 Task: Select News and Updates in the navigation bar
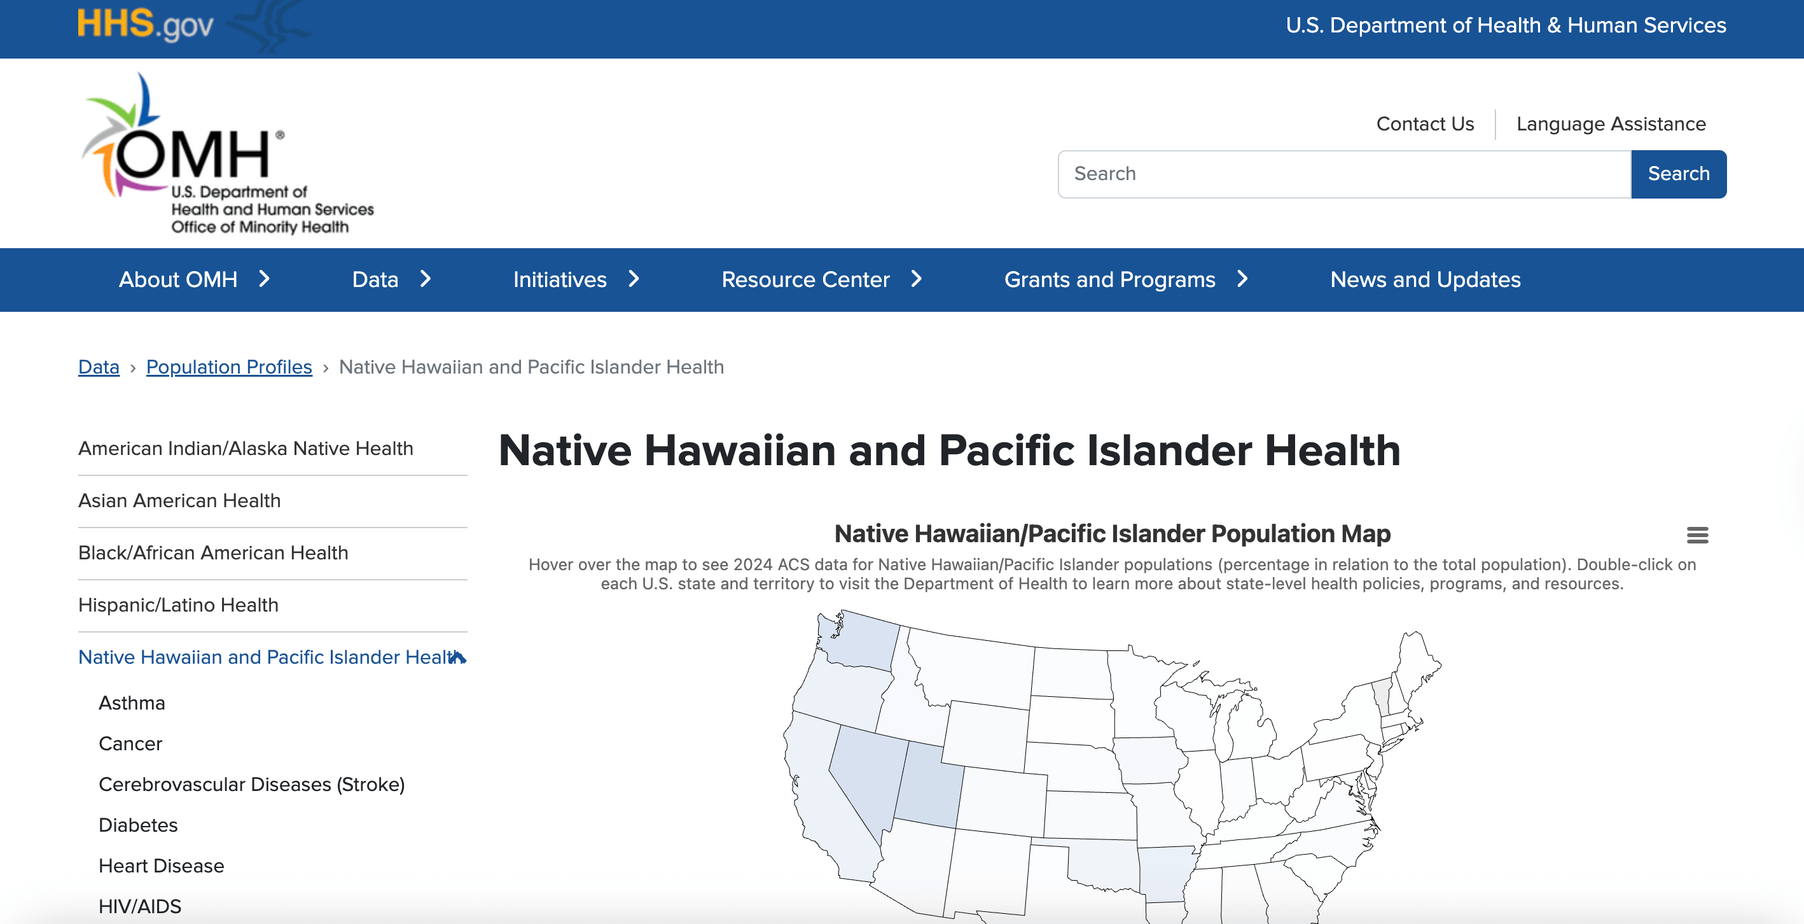(1425, 279)
